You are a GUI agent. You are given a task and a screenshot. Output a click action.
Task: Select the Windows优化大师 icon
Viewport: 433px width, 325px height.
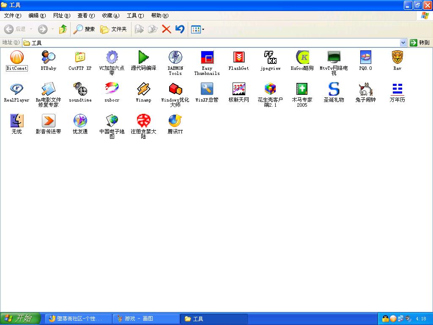[175, 89]
